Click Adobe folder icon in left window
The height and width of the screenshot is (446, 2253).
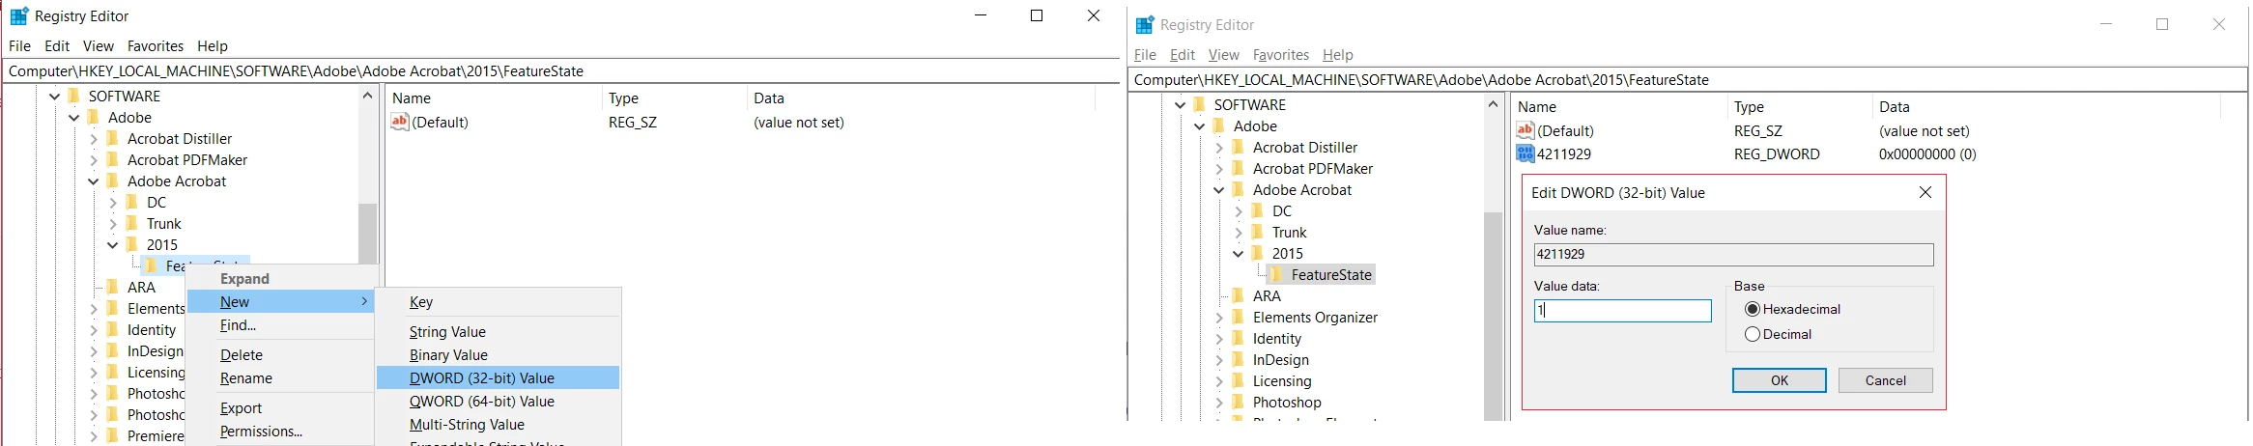click(x=93, y=117)
